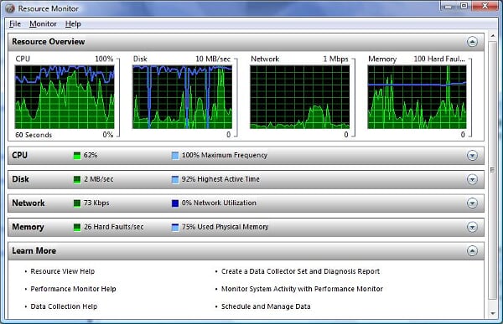Click the Disk activity graph
This screenshot has width=503, height=324.
[x=182, y=97]
